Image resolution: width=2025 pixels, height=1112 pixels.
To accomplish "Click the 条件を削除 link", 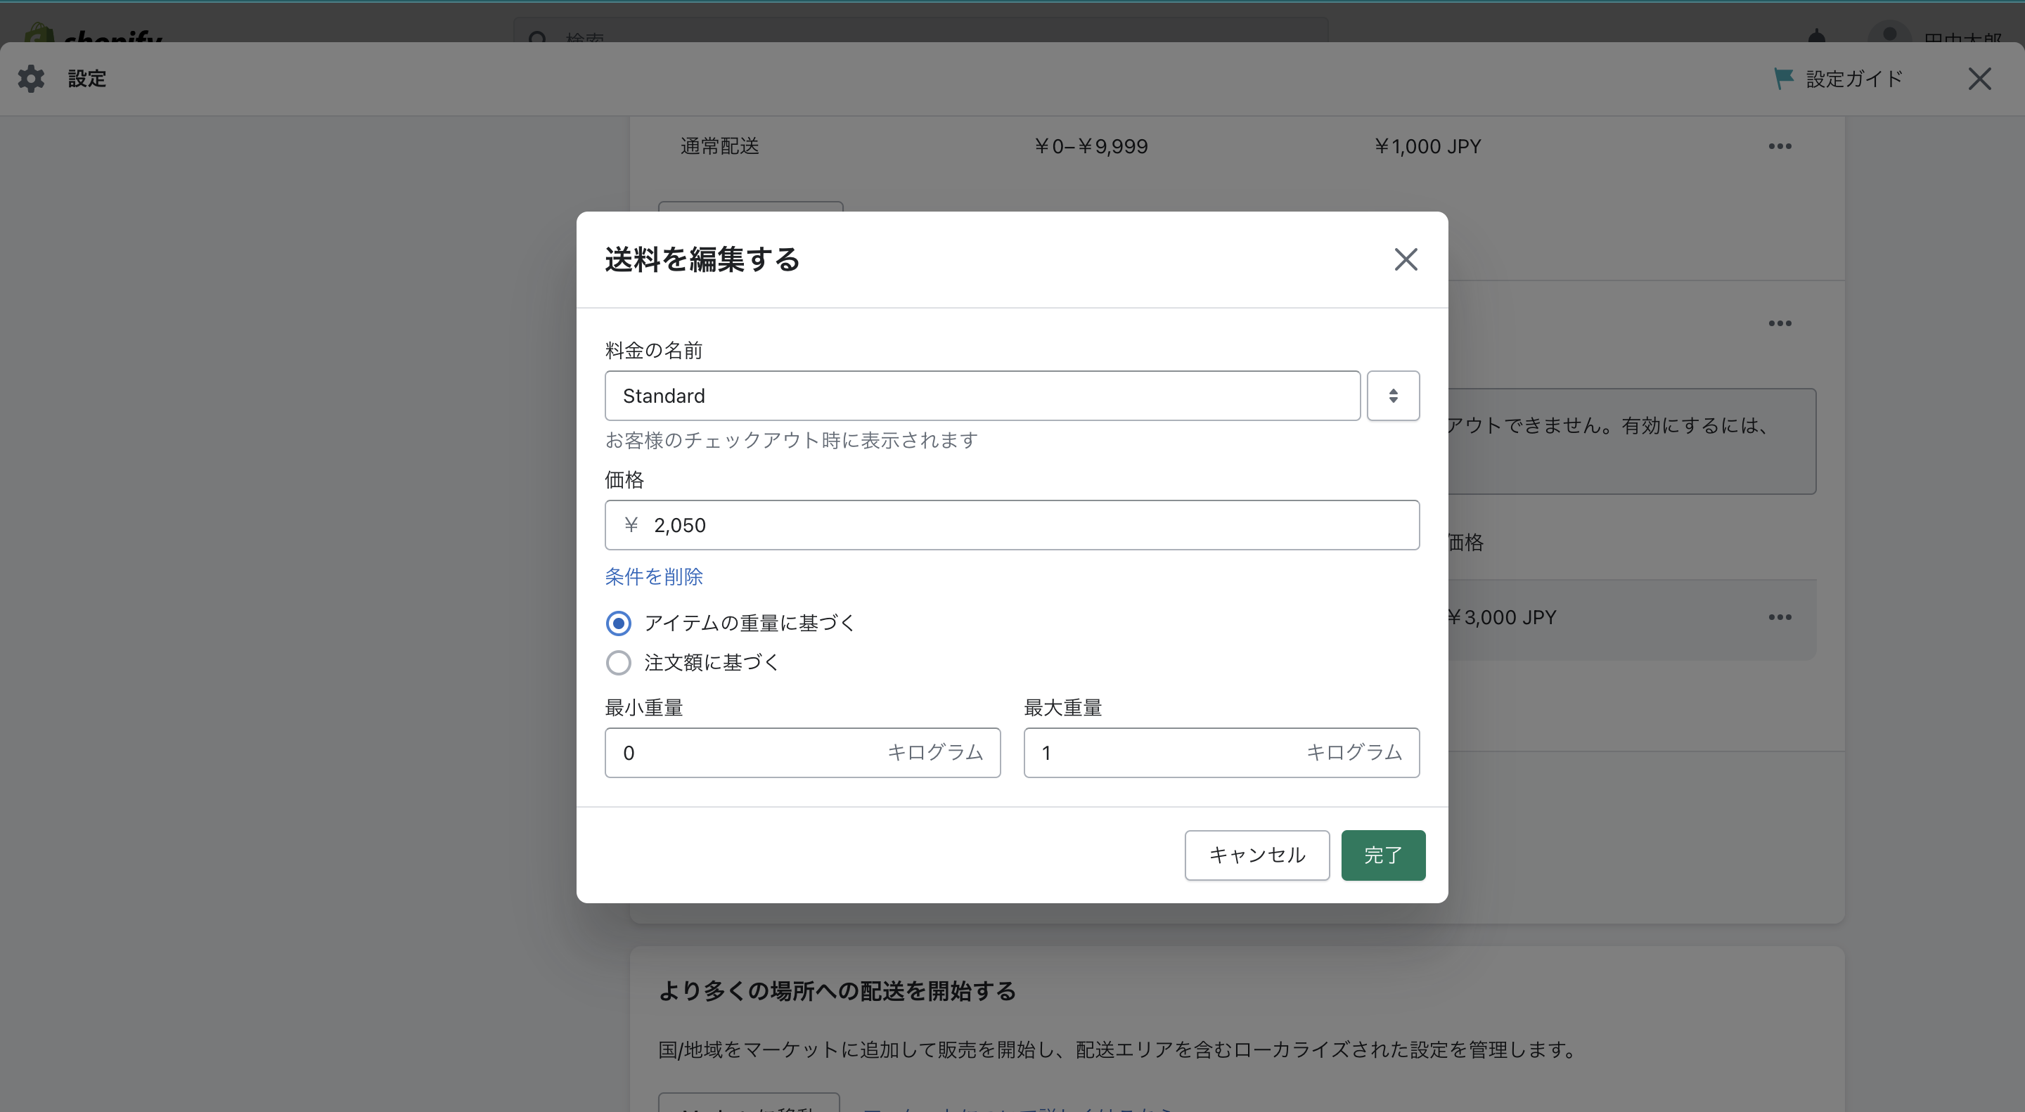I will [x=653, y=577].
